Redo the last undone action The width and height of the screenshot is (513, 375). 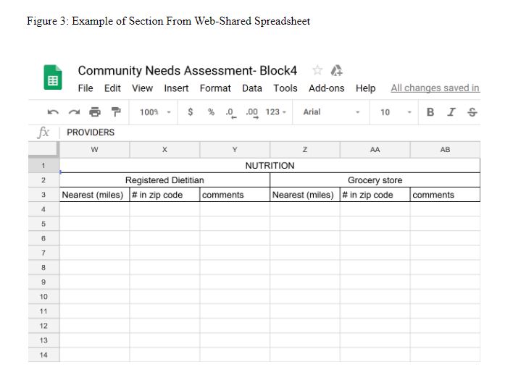click(74, 112)
